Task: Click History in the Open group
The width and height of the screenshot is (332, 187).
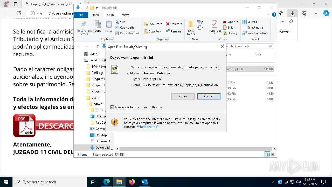Action: (230, 33)
